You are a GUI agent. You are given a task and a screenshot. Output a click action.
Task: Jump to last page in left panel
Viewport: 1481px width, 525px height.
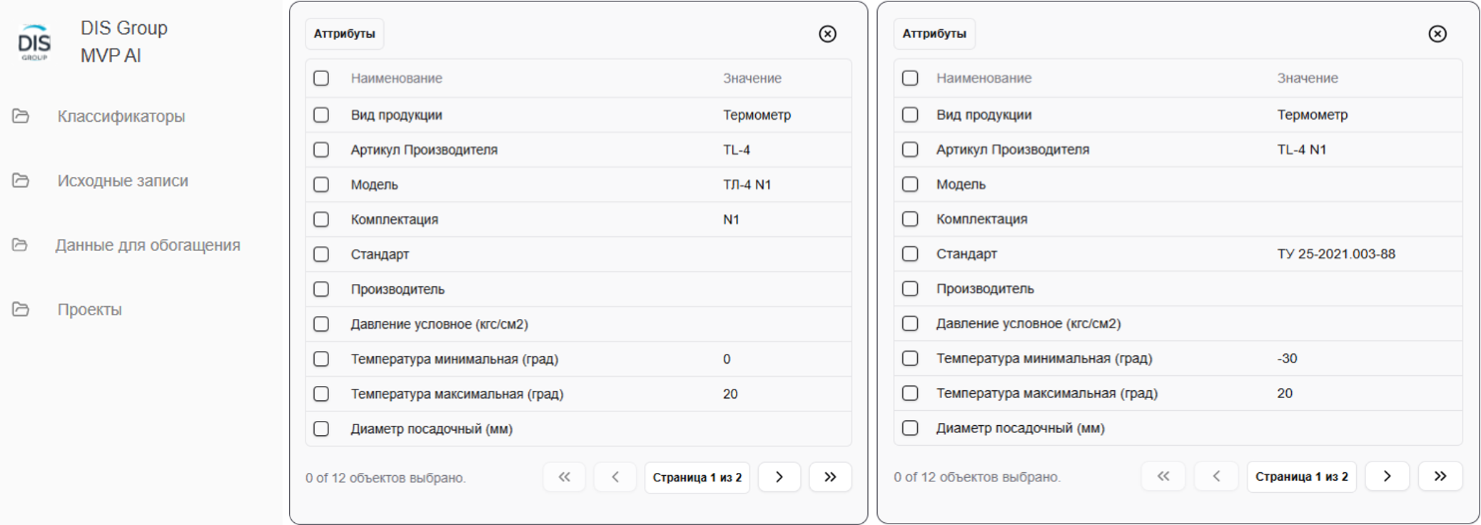pos(830,477)
